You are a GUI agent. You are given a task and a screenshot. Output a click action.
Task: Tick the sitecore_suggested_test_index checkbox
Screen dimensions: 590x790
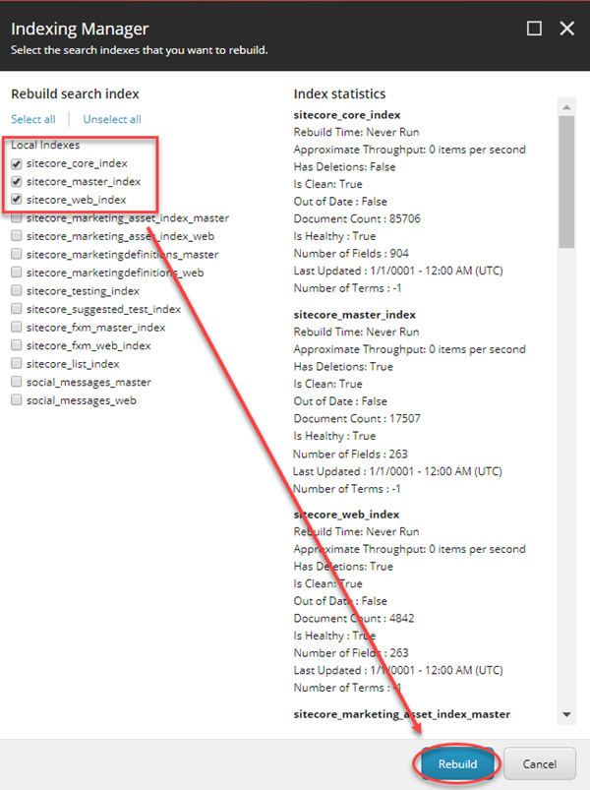(x=17, y=309)
